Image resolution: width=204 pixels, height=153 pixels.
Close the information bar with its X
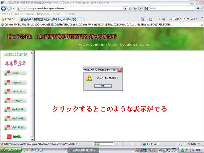(x=202, y=25)
